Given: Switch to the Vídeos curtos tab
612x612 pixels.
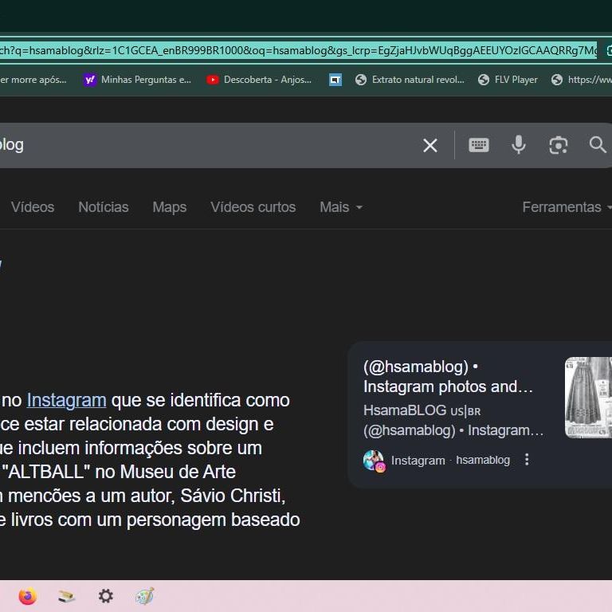Looking at the screenshot, I should pyautogui.click(x=253, y=207).
